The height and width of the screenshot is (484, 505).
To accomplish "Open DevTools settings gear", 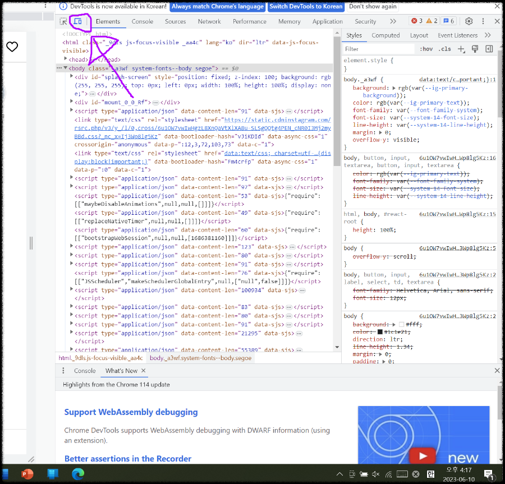I will point(469,21).
